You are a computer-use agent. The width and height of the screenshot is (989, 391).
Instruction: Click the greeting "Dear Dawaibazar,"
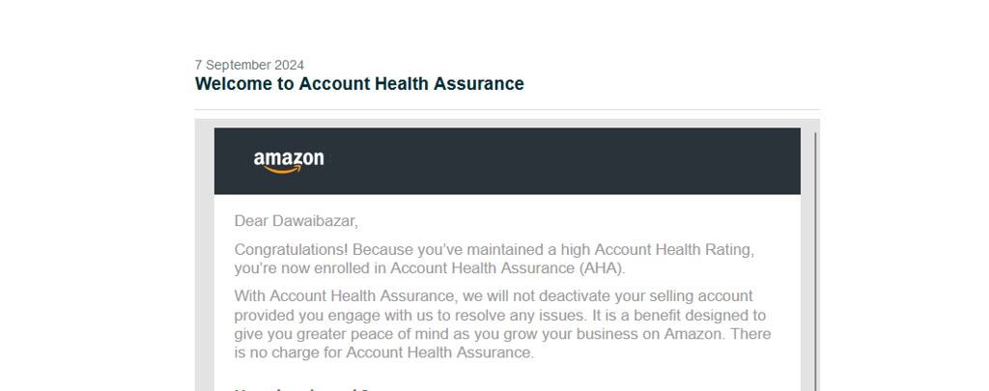[296, 221]
